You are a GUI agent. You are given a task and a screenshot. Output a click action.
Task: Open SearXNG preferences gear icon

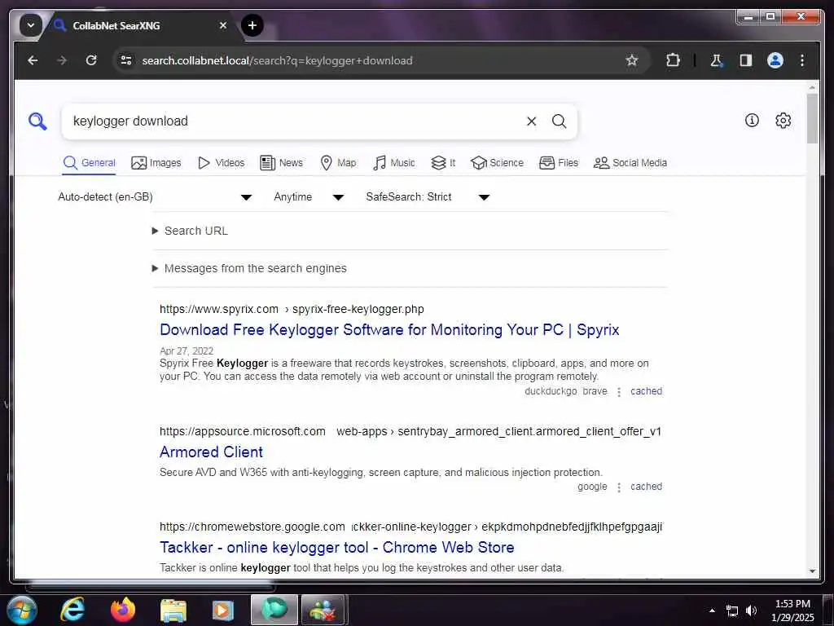click(783, 121)
